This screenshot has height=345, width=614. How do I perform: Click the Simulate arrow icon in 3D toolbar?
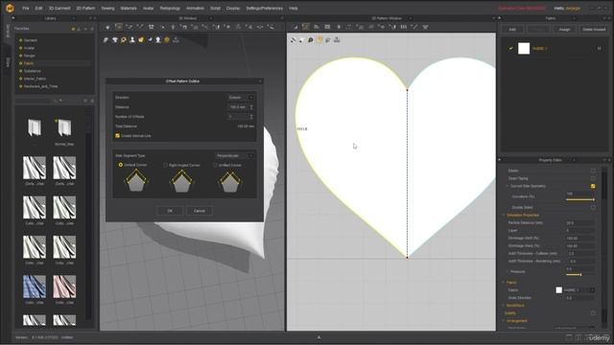coord(107,27)
